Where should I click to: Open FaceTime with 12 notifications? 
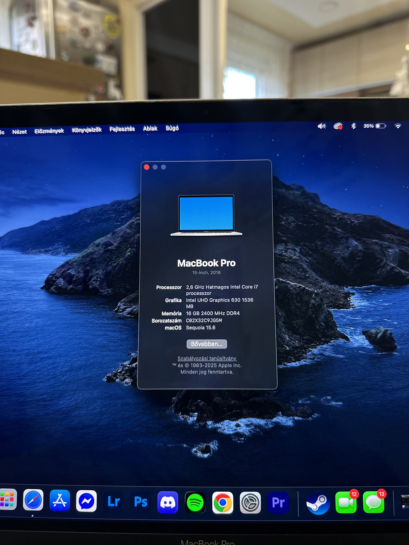pos(346,502)
